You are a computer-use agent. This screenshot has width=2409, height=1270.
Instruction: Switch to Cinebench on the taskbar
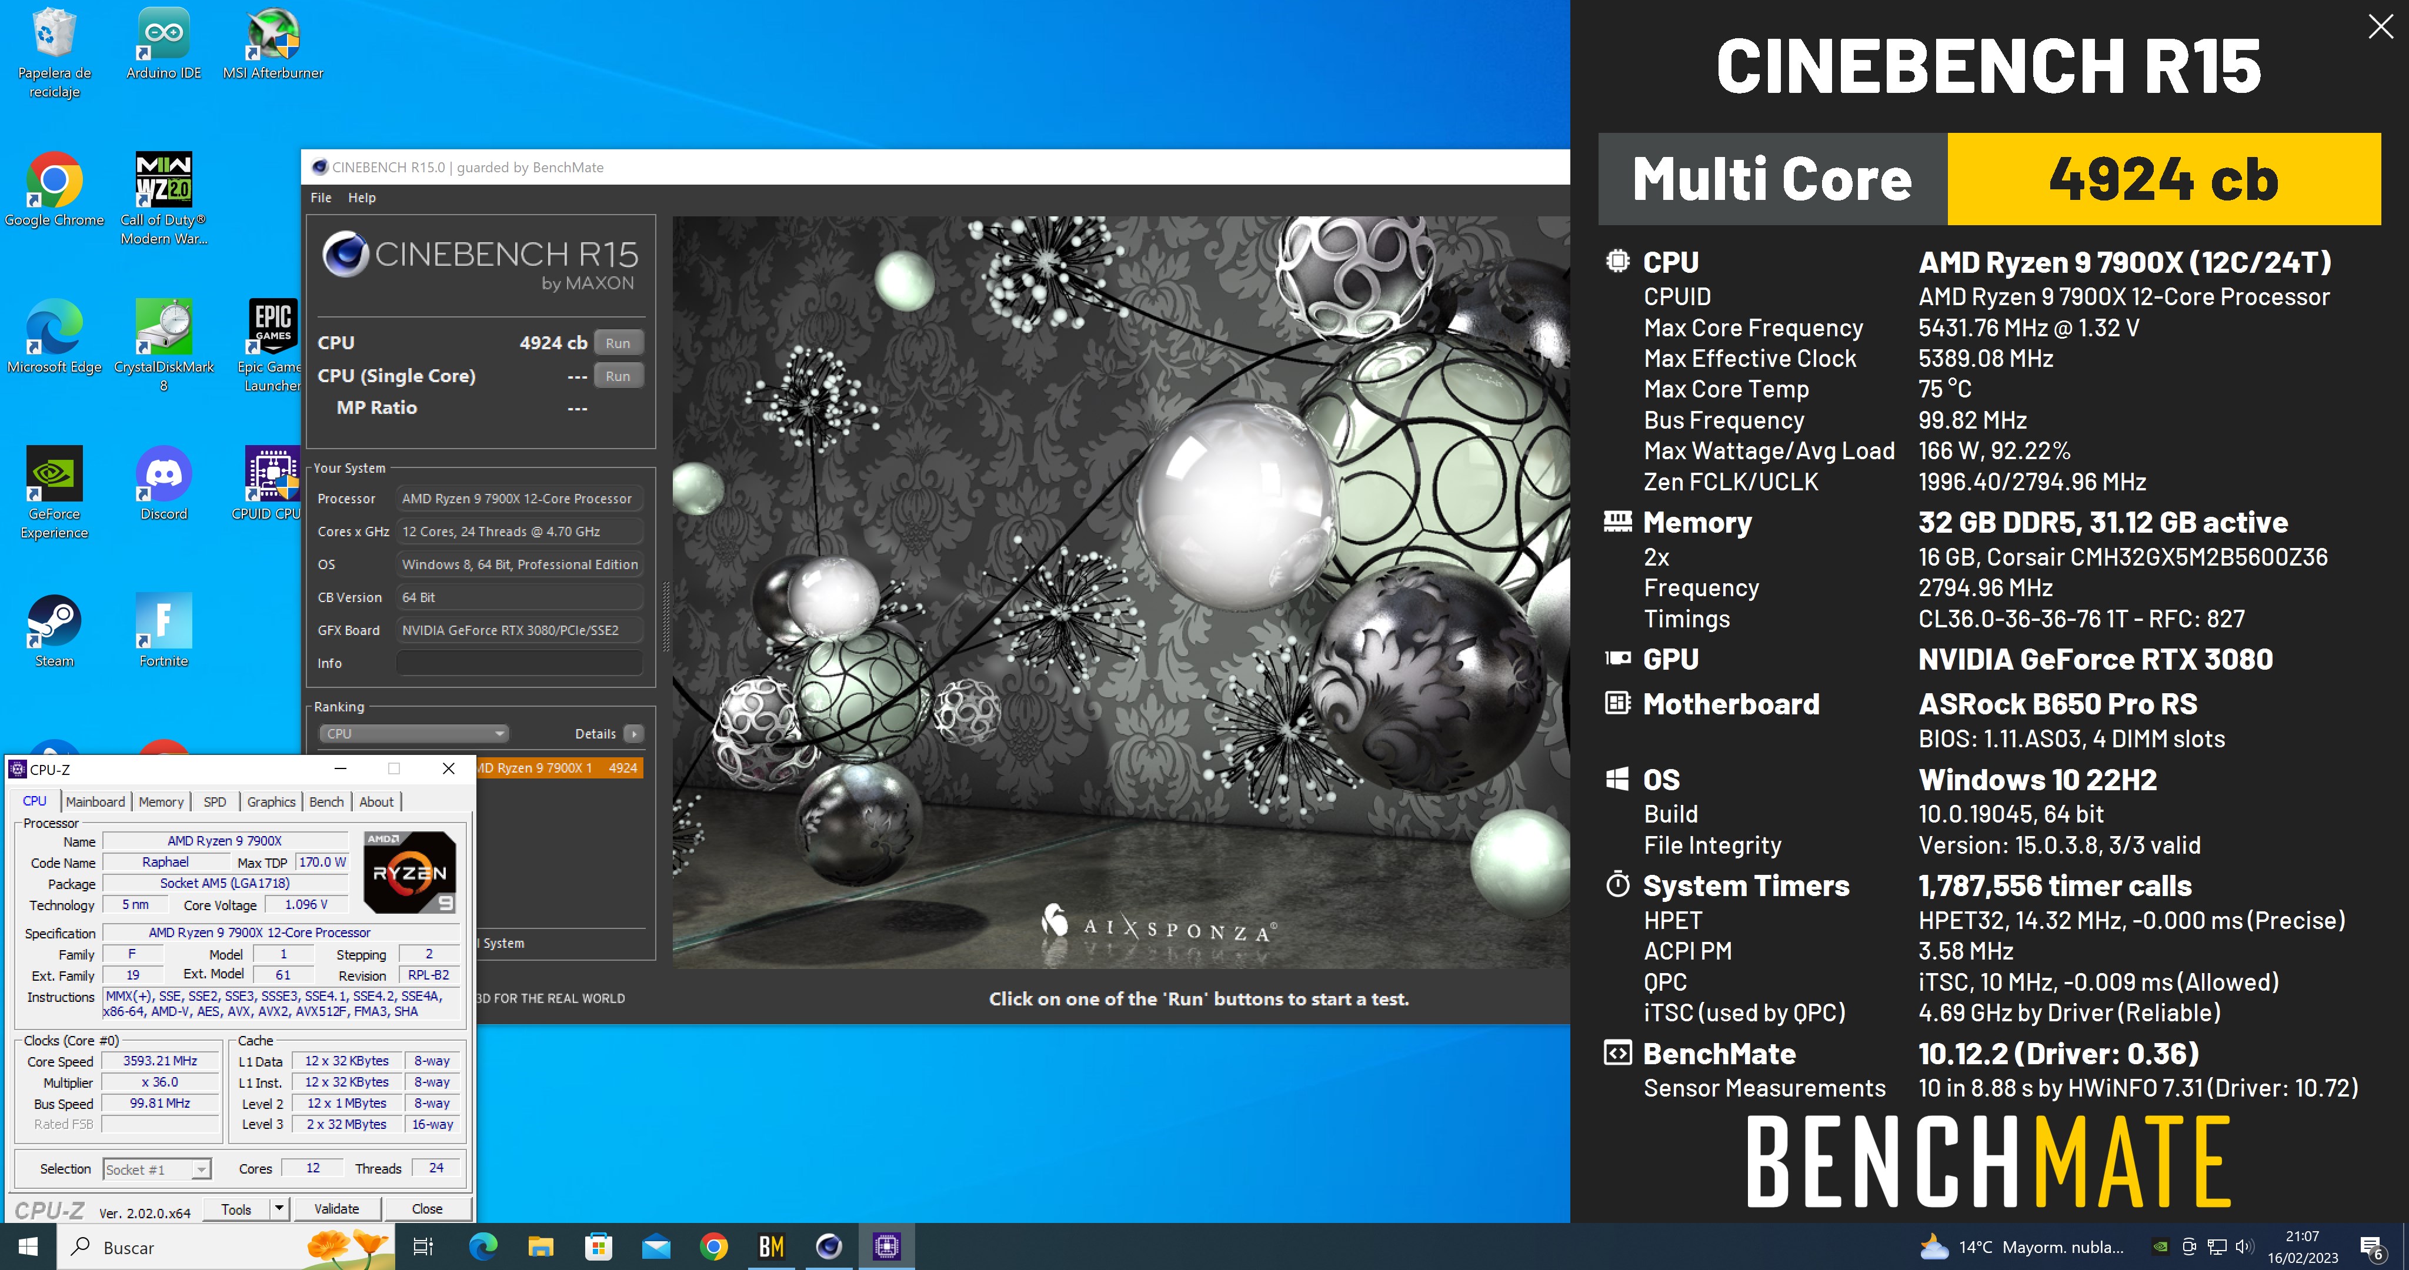point(829,1246)
